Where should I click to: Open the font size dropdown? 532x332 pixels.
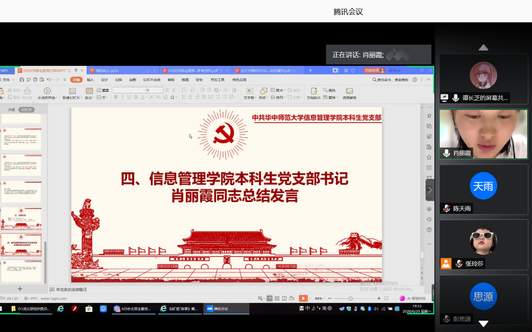(161, 91)
